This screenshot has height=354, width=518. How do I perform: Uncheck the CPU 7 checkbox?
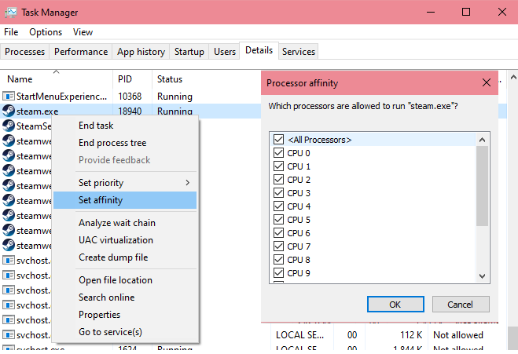(x=278, y=246)
